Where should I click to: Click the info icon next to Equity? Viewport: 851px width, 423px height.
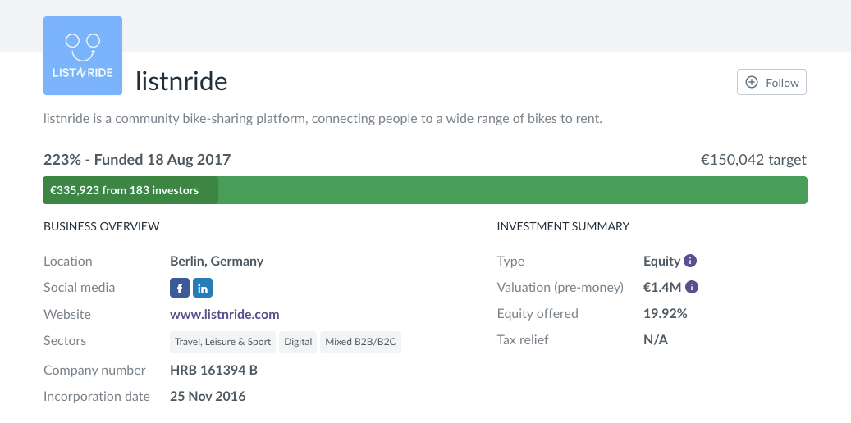690,262
